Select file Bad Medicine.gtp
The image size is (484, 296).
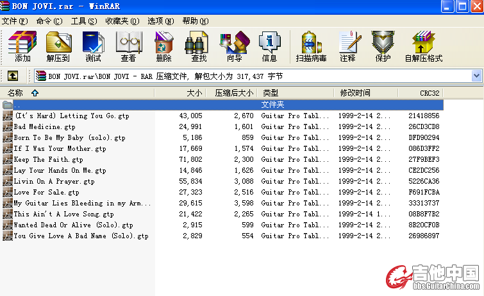click(44, 127)
